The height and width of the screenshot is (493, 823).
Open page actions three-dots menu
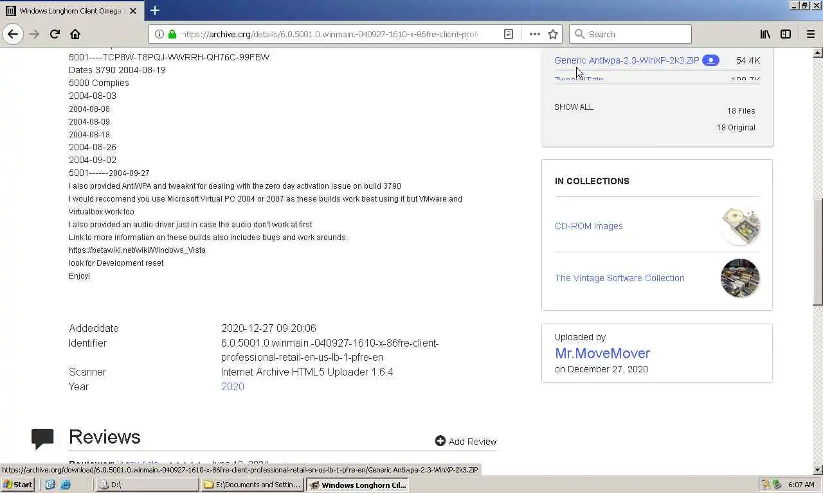pos(535,34)
